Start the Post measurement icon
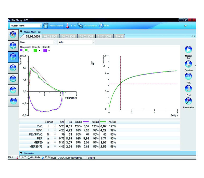The height and width of the screenshot is (178, 204). click(x=188, y=89)
